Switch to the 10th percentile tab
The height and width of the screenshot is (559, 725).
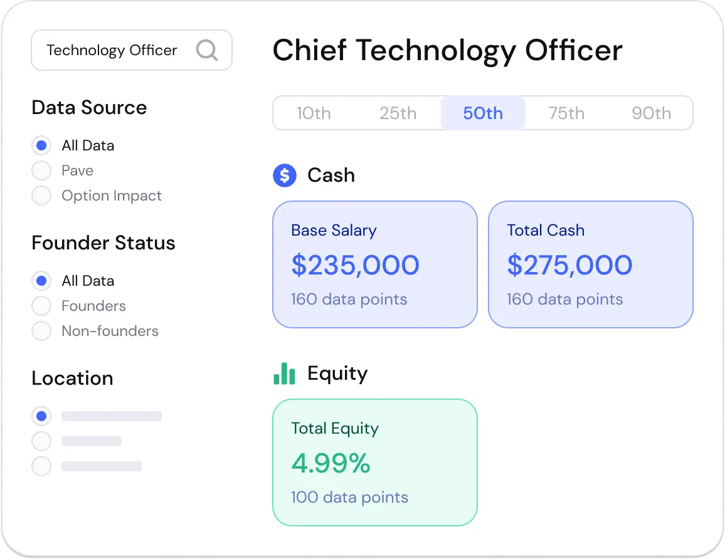click(314, 113)
